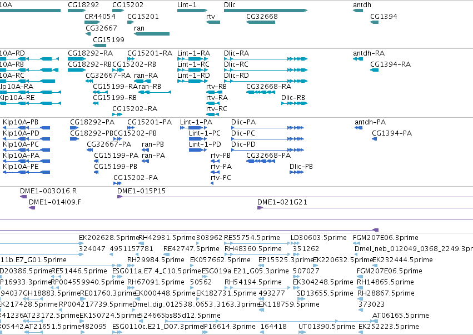Open transcript CG15199-RA
This screenshot has width=473, height=335.
click(116, 87)
